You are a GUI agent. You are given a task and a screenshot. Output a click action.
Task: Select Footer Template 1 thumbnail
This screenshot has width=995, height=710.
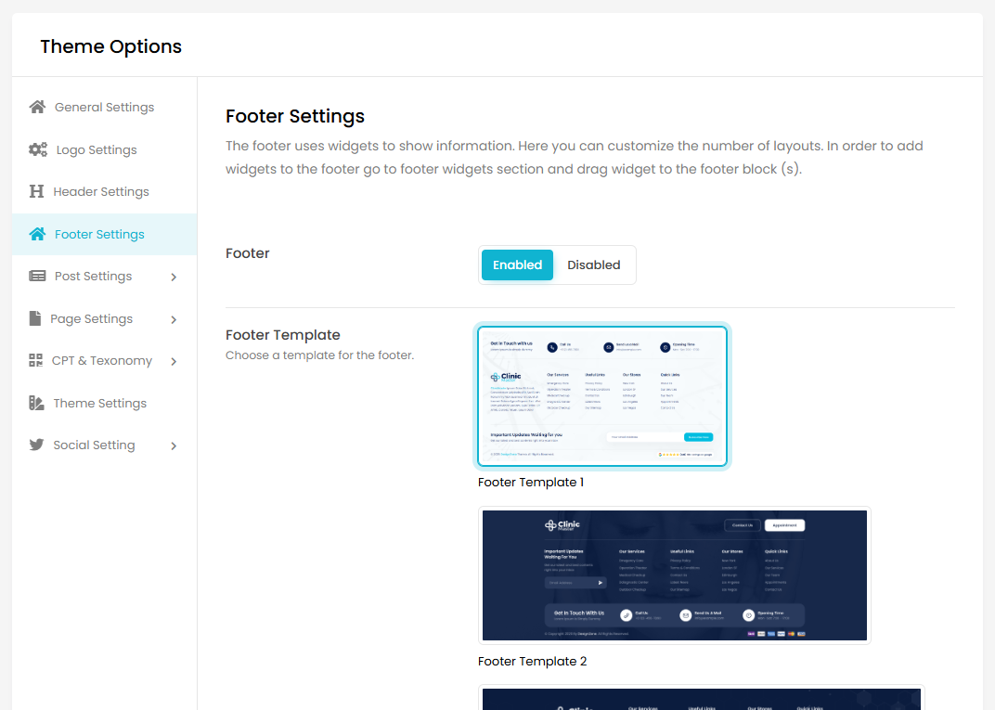coord(603,396)
